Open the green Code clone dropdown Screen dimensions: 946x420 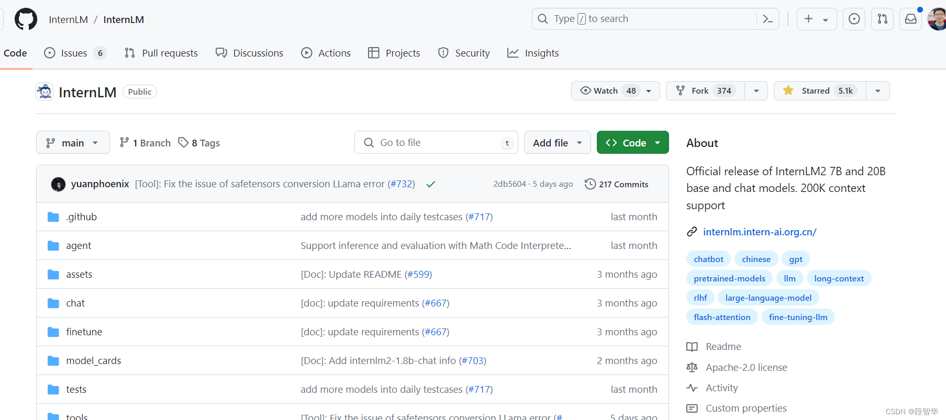coord(632,143)
